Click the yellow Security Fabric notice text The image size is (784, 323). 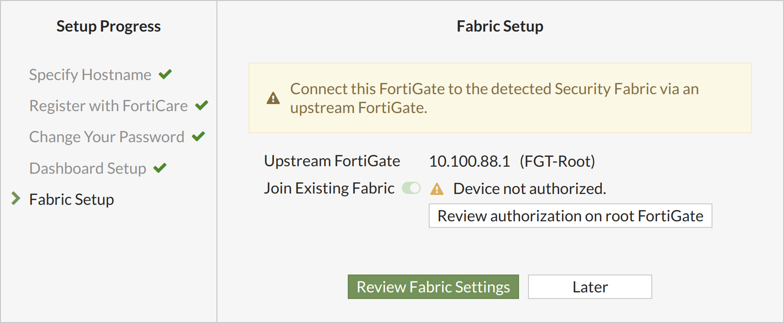494,98
